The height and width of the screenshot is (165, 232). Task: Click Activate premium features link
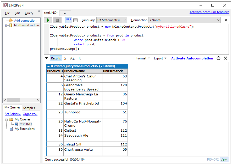(x=209, y=12)
